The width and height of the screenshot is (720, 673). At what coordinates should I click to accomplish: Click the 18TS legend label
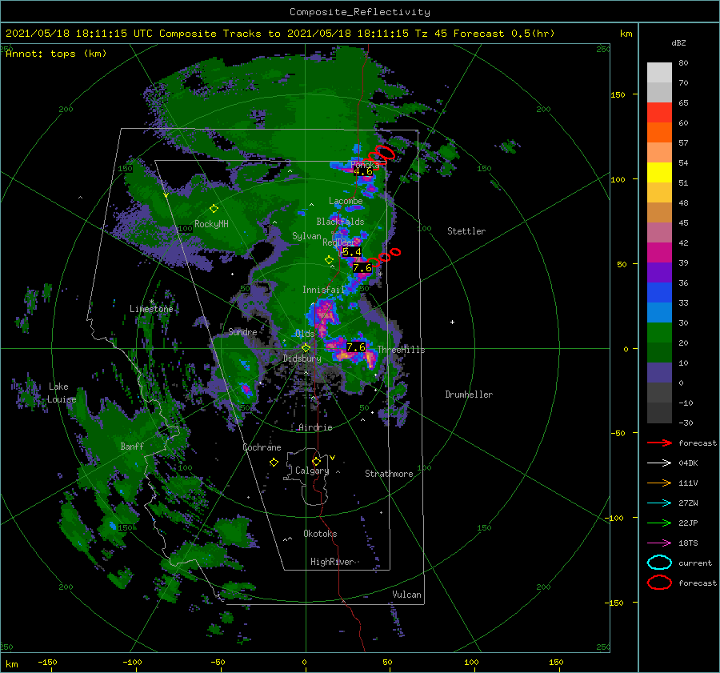pos(688,543)
